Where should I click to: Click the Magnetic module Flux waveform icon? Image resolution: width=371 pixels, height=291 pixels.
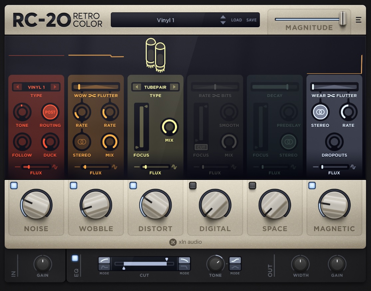tap(353, 167)
